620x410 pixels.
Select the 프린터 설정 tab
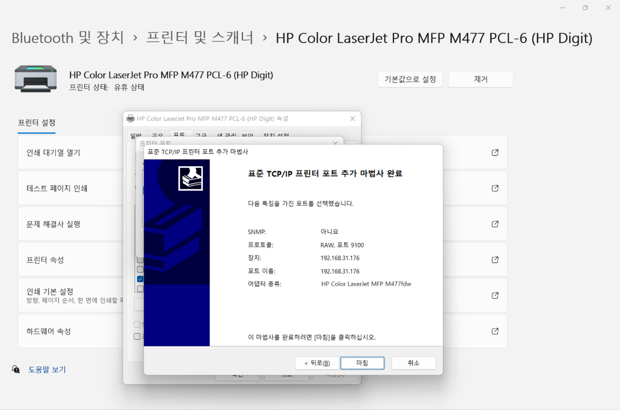point(37,123)
